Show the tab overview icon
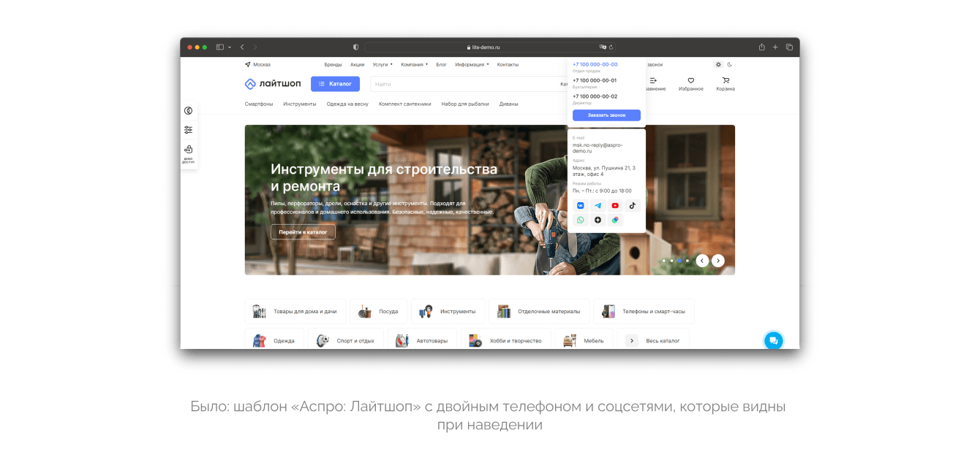The width and height of the screenshot is (980, 449). 789,47
